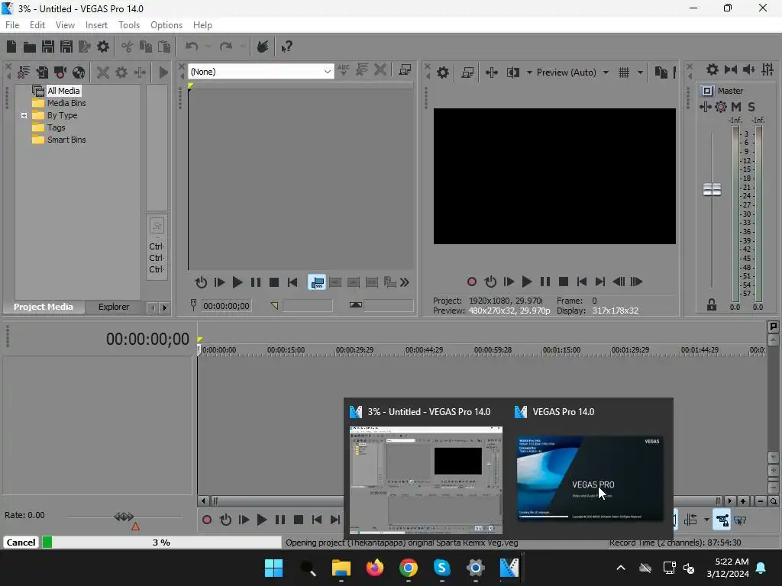Click Stop in the Trimmer transport

(274, 282)
